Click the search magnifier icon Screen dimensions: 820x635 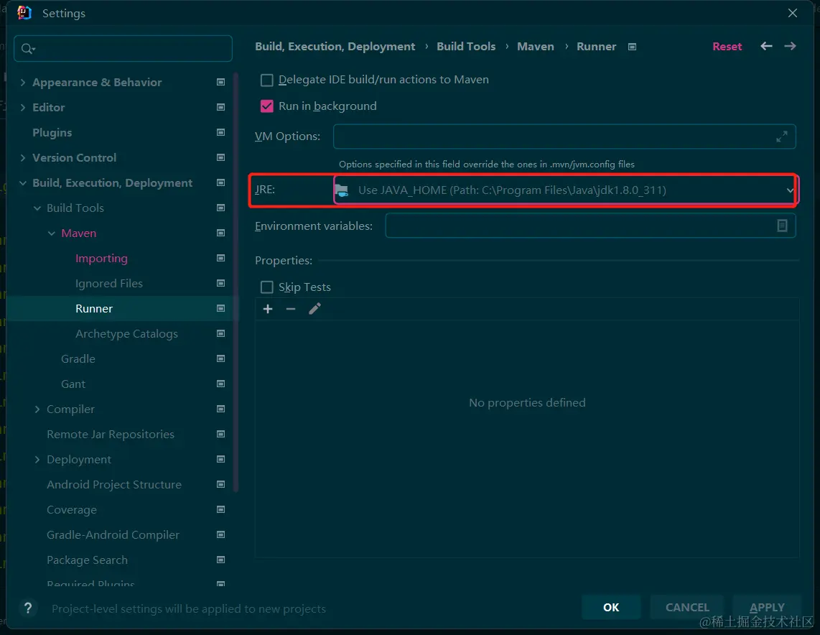tap(27, 49)
